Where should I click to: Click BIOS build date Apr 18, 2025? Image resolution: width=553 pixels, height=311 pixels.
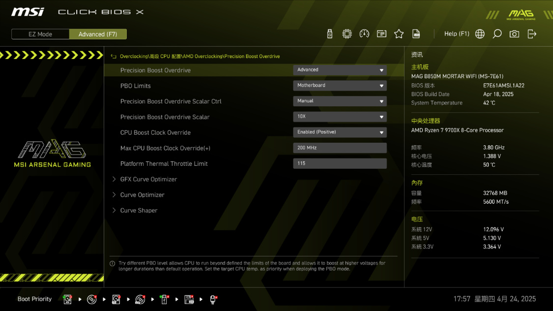[498, 94]
